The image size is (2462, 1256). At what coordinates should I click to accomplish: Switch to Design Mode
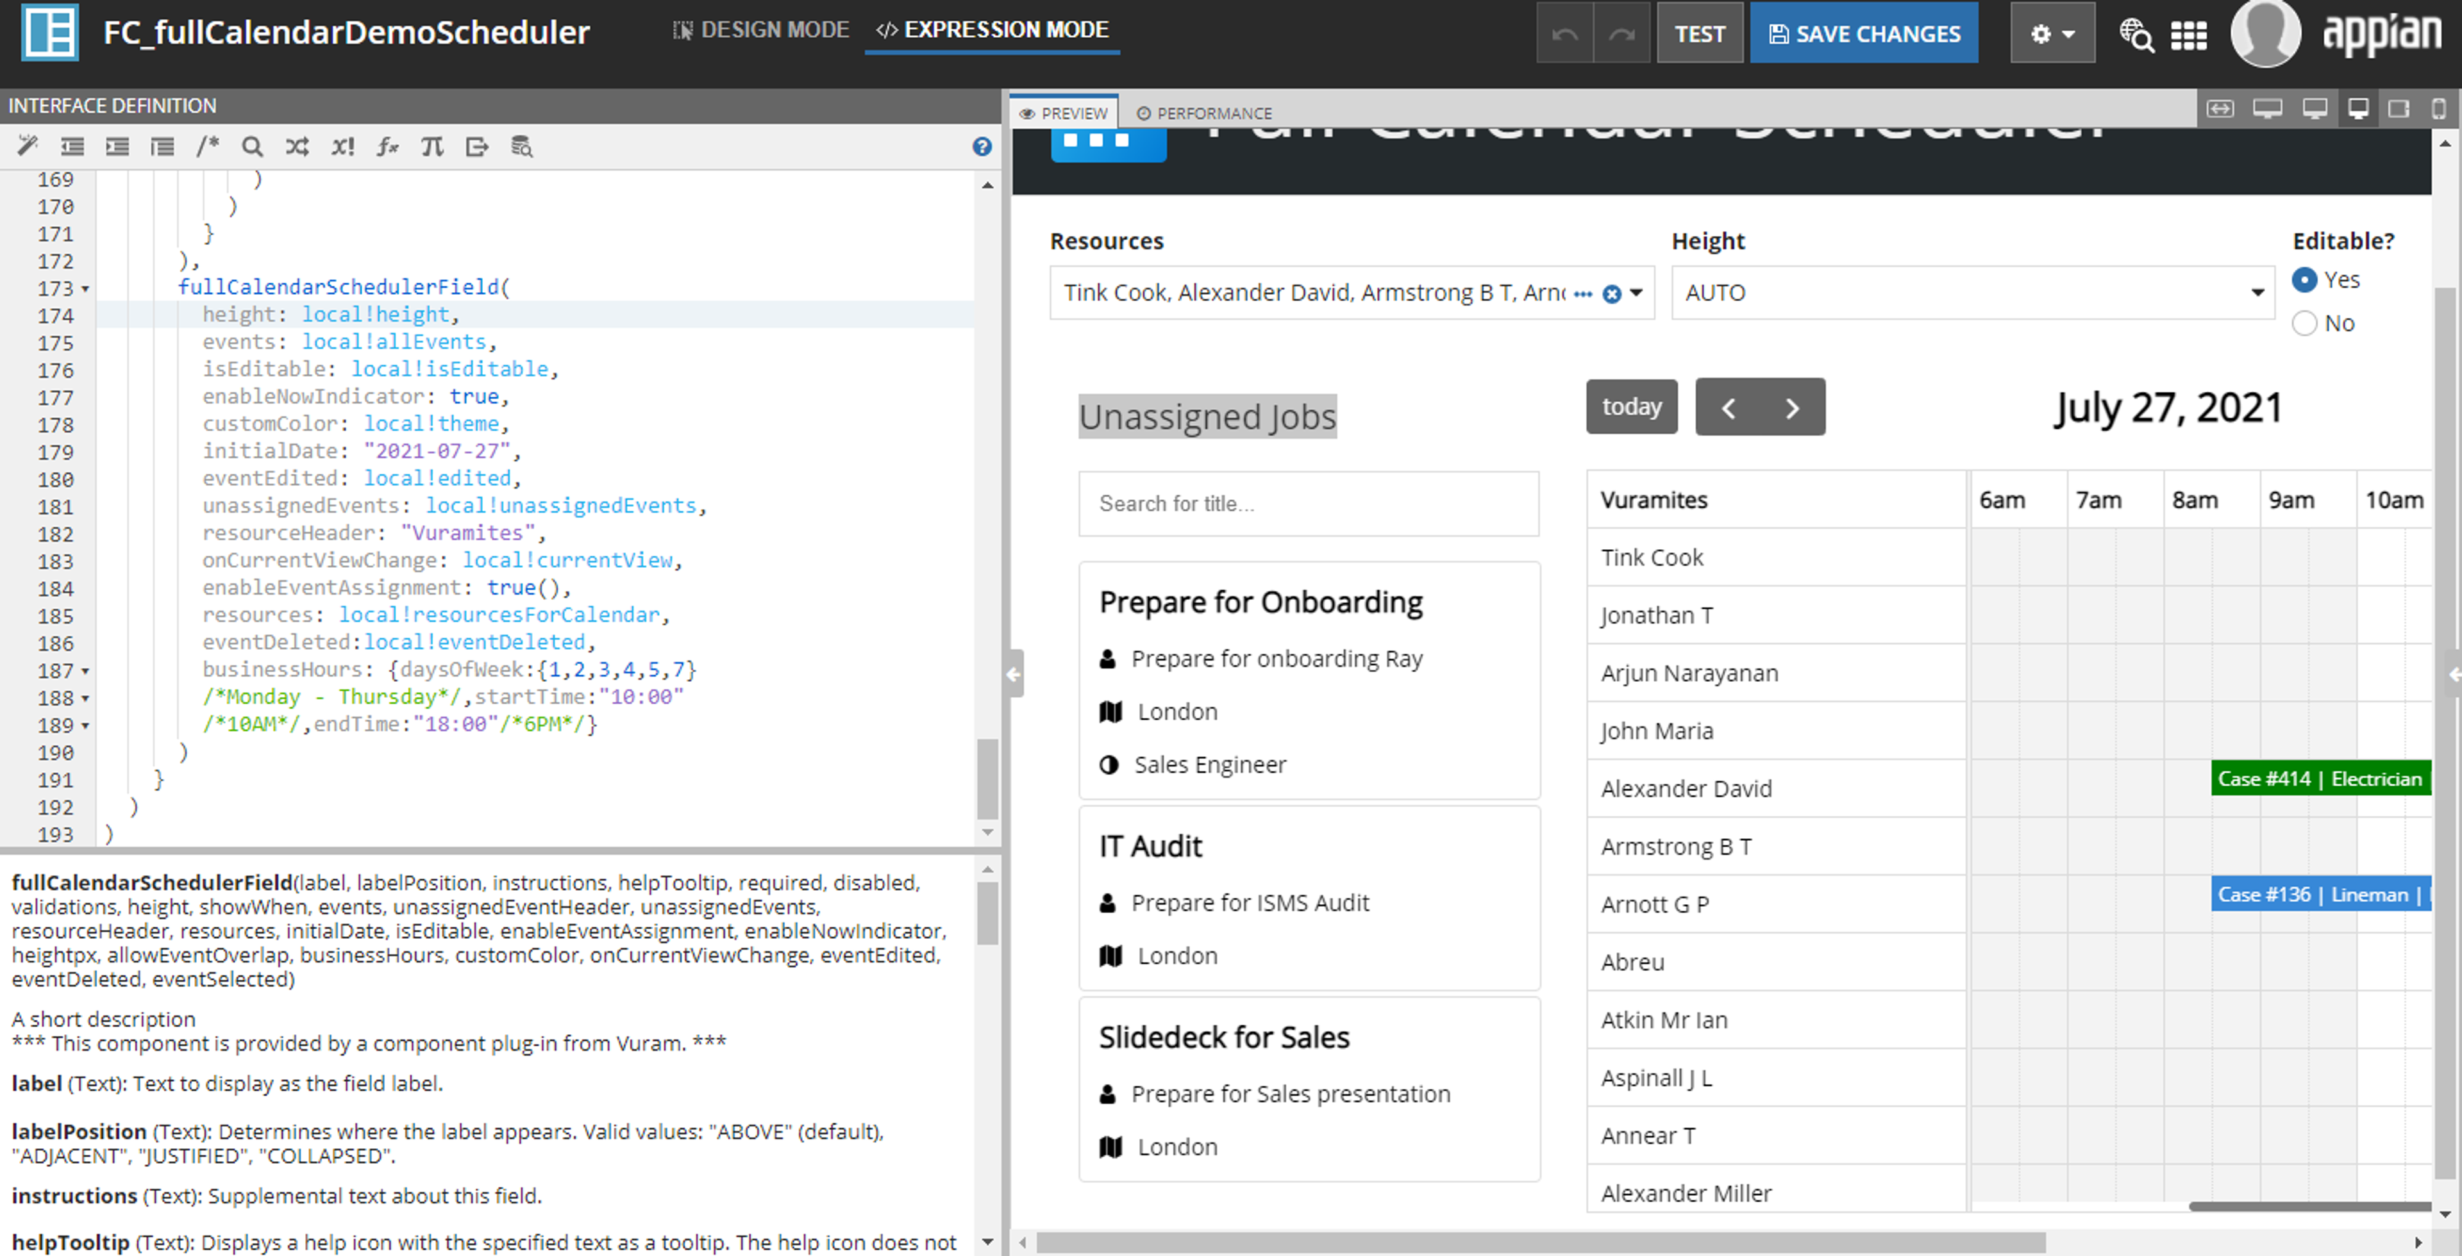(761, 31)
